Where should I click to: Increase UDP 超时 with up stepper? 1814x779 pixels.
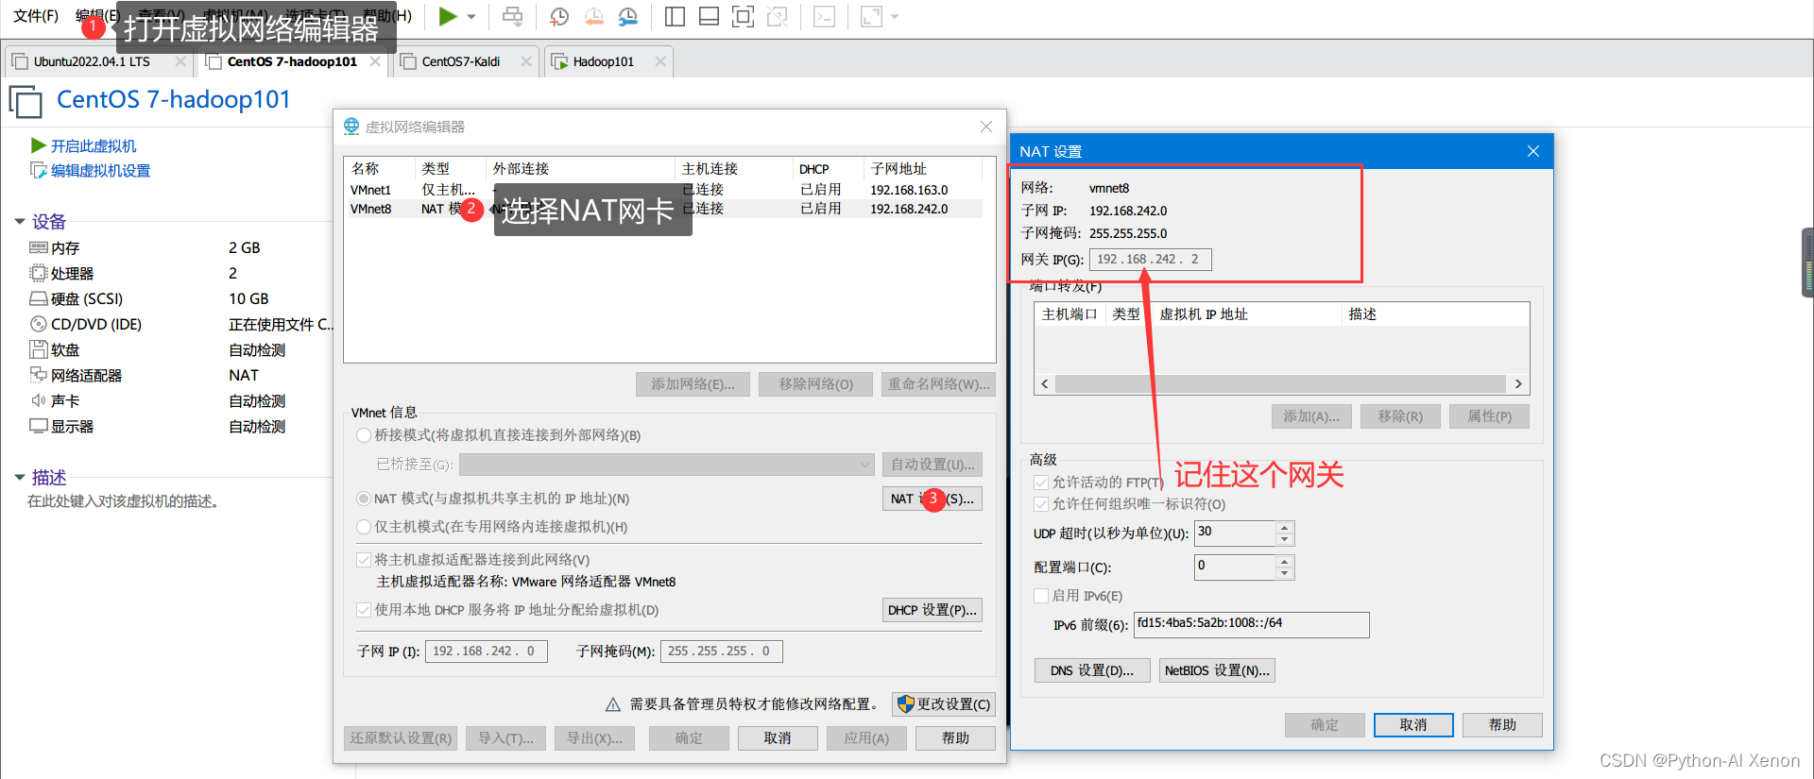pos(1284,527)
